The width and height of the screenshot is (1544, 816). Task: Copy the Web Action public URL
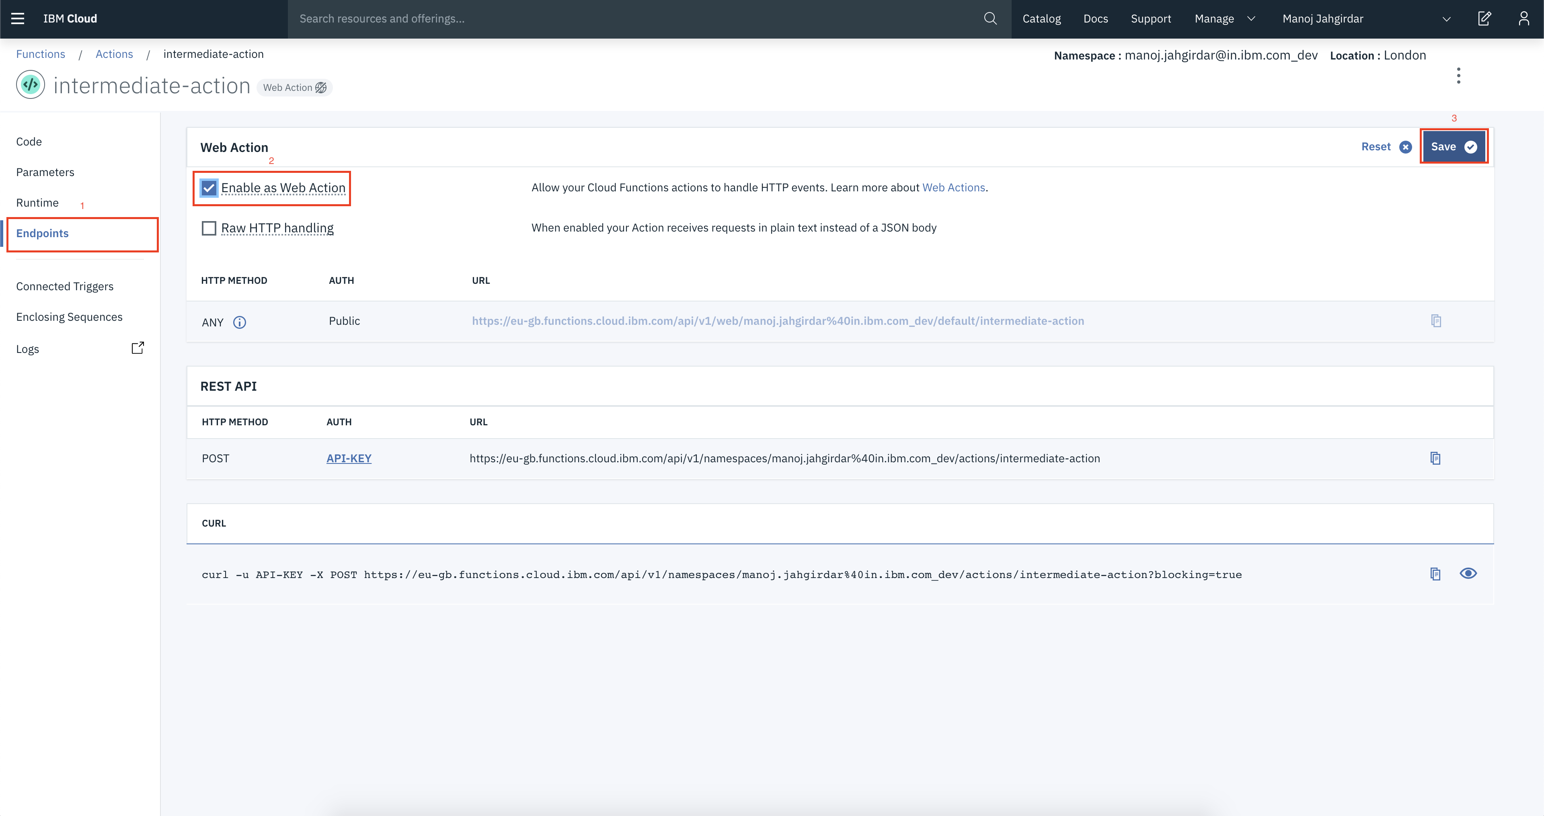pos(1435,321)
